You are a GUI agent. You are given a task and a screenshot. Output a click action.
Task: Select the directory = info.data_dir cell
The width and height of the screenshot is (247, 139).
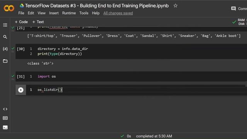[131, 51]
